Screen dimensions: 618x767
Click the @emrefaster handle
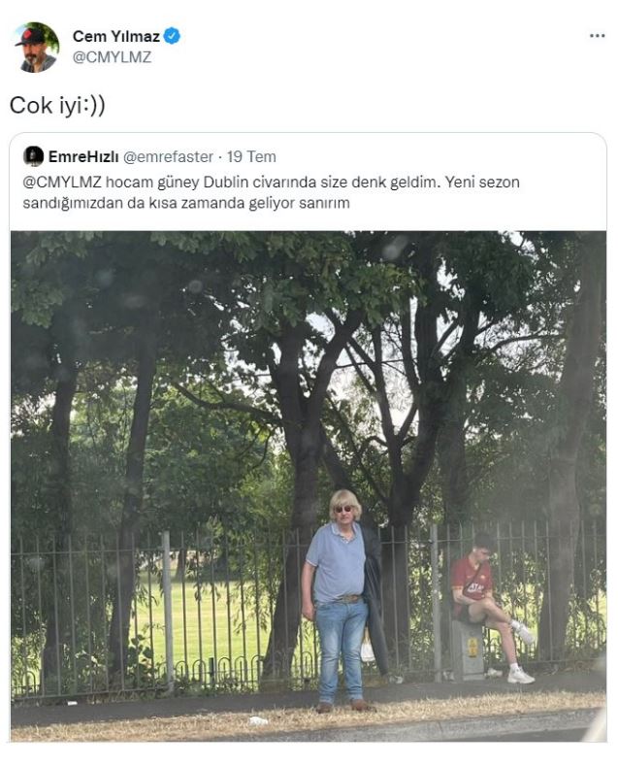pos(168,156)
